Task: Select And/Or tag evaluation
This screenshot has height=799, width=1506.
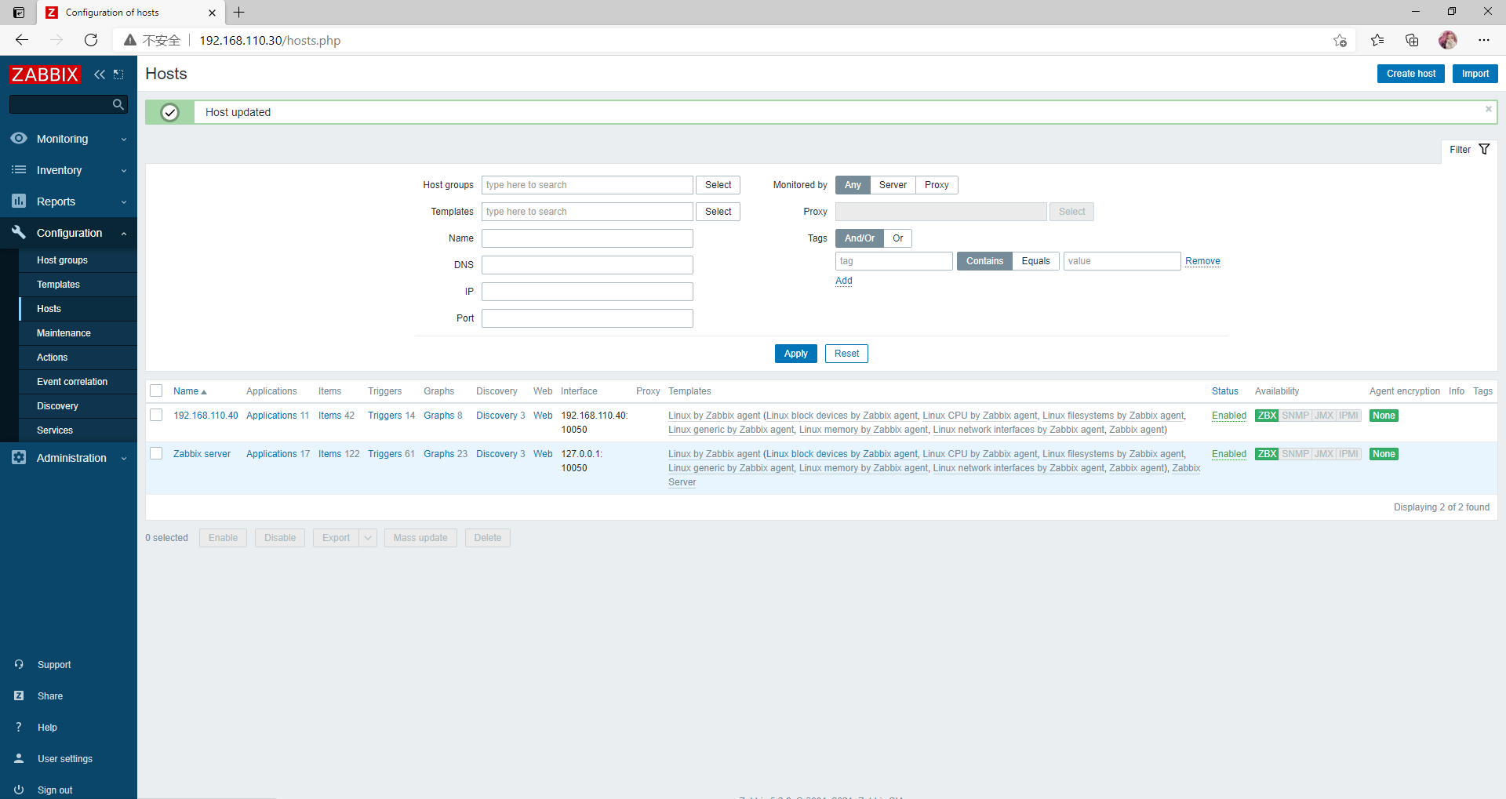Action: [x=859, y=238]
